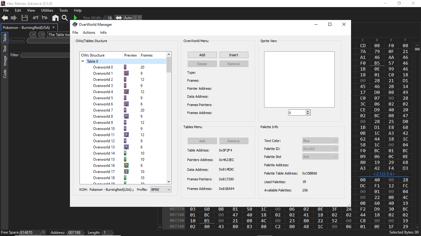Collapse the Table 0 tree node
The width and height of the screenshot is (421, 236).
[x=83, y=61]
